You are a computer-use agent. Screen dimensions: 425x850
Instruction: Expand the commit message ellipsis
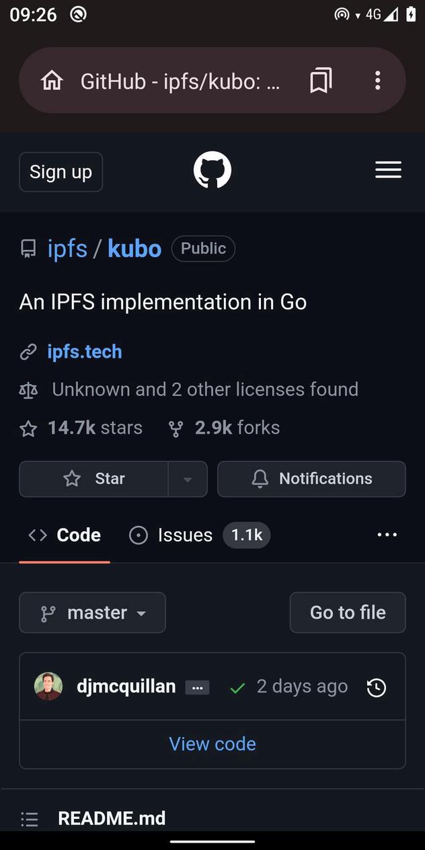(x=197, y=687)
